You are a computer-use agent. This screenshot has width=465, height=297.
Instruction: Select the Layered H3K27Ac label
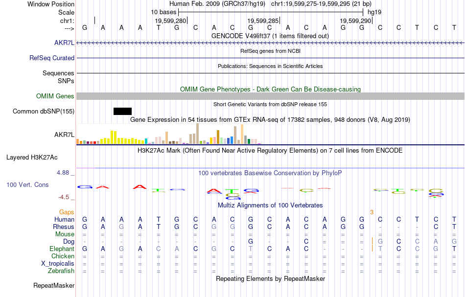coord(32,158)
